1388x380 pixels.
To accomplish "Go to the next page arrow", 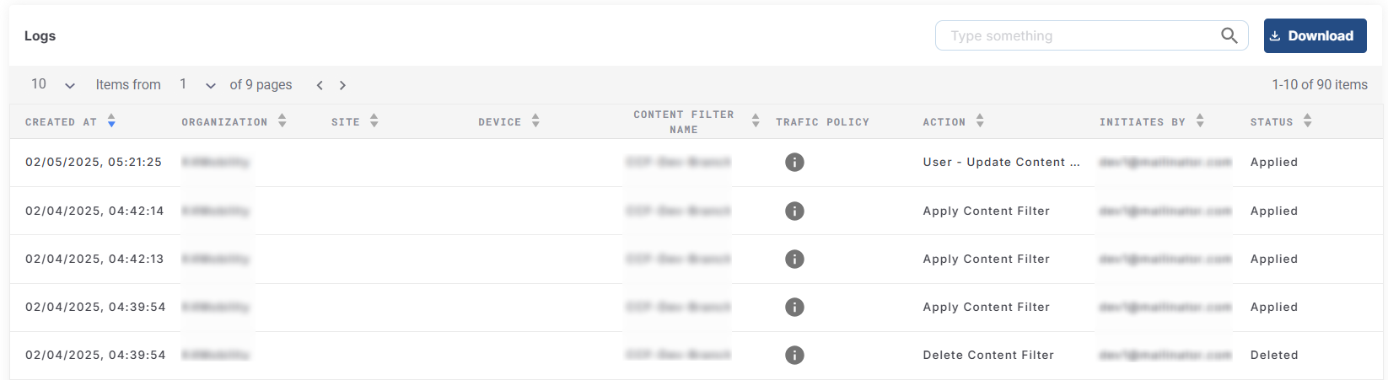I will pos(342,85).
